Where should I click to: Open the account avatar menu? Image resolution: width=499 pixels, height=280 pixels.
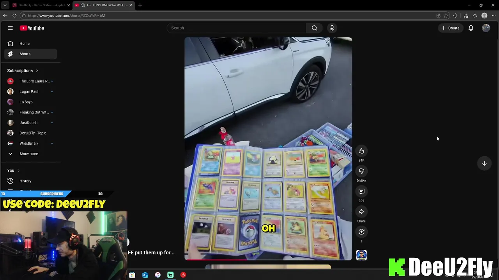pyautogui.click(x=486, y=28)
